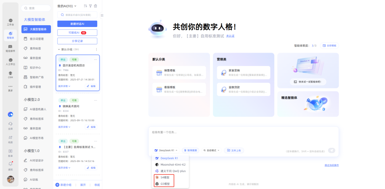This screenshot has height=189, width=385.
Task: Open 提示词管理 in the left menu
Action: pyautogui.click(x=36, y=39)
